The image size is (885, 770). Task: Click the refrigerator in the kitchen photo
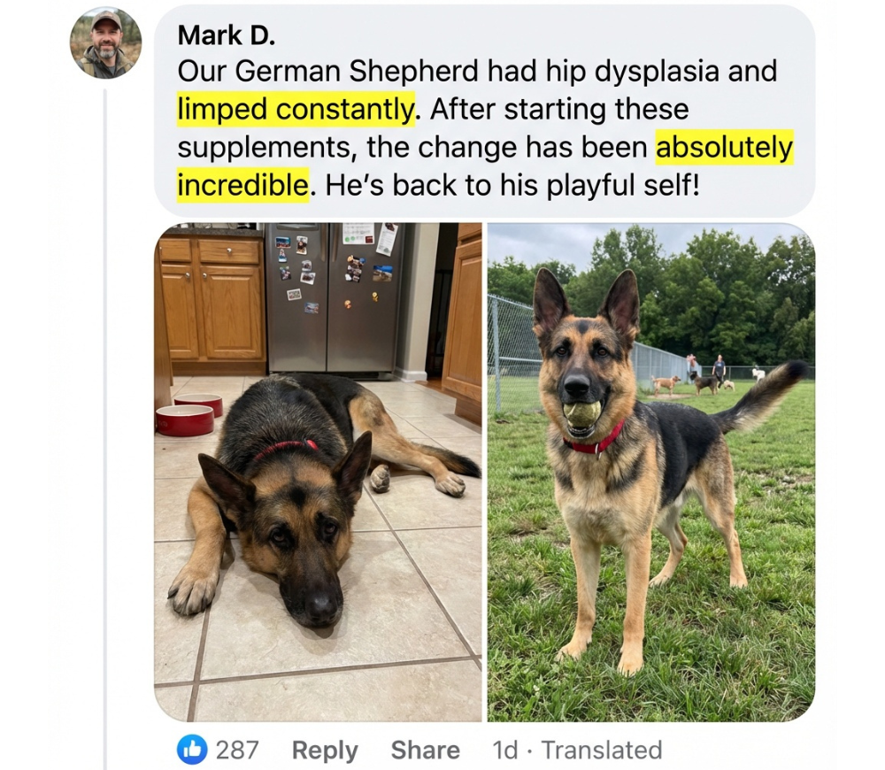point(335,297)
